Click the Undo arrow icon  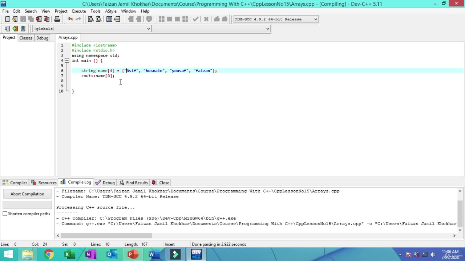coord(70,19)
